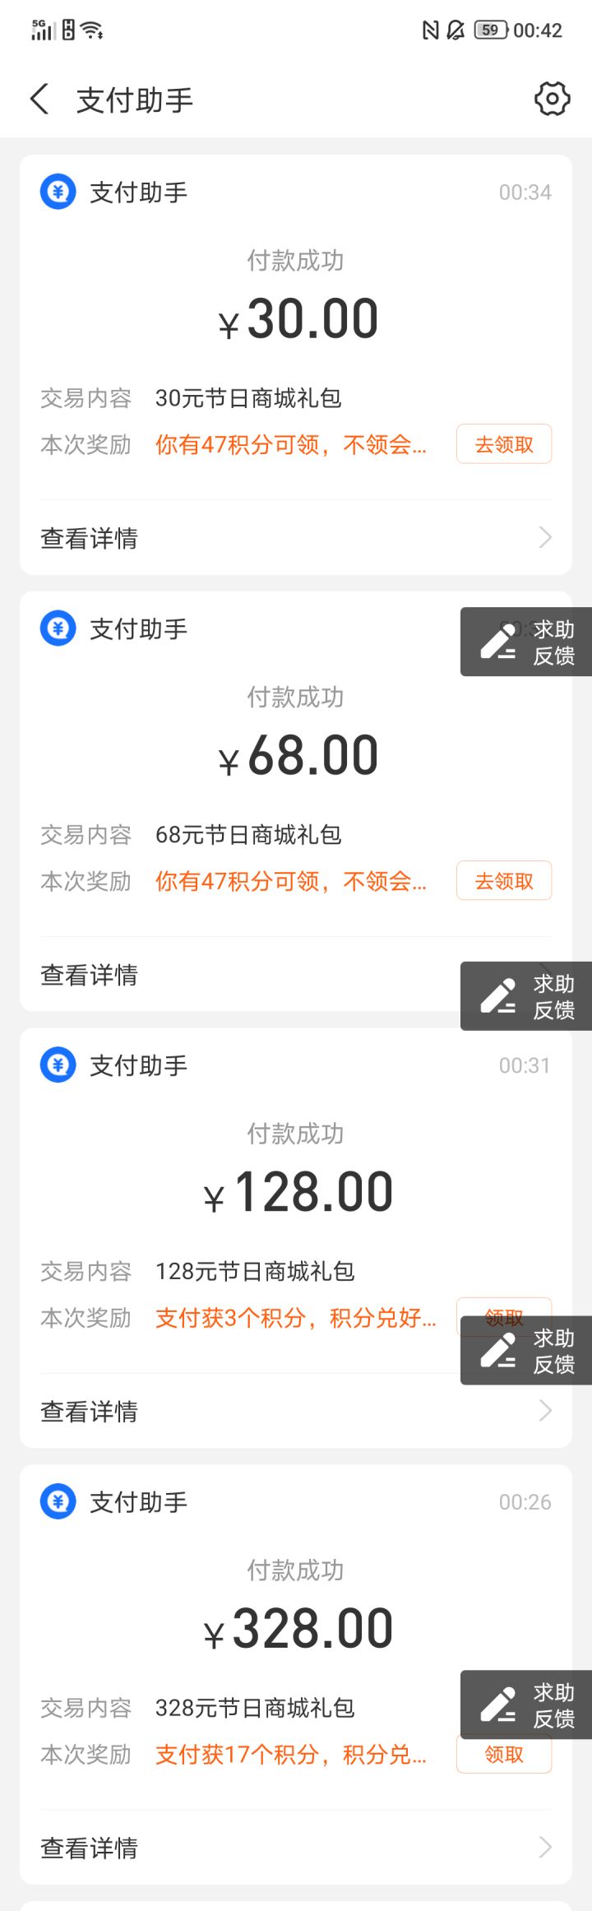
Task: Tap the payment assistant icon on ¥128.00 card
Action: pos(58,1065)
